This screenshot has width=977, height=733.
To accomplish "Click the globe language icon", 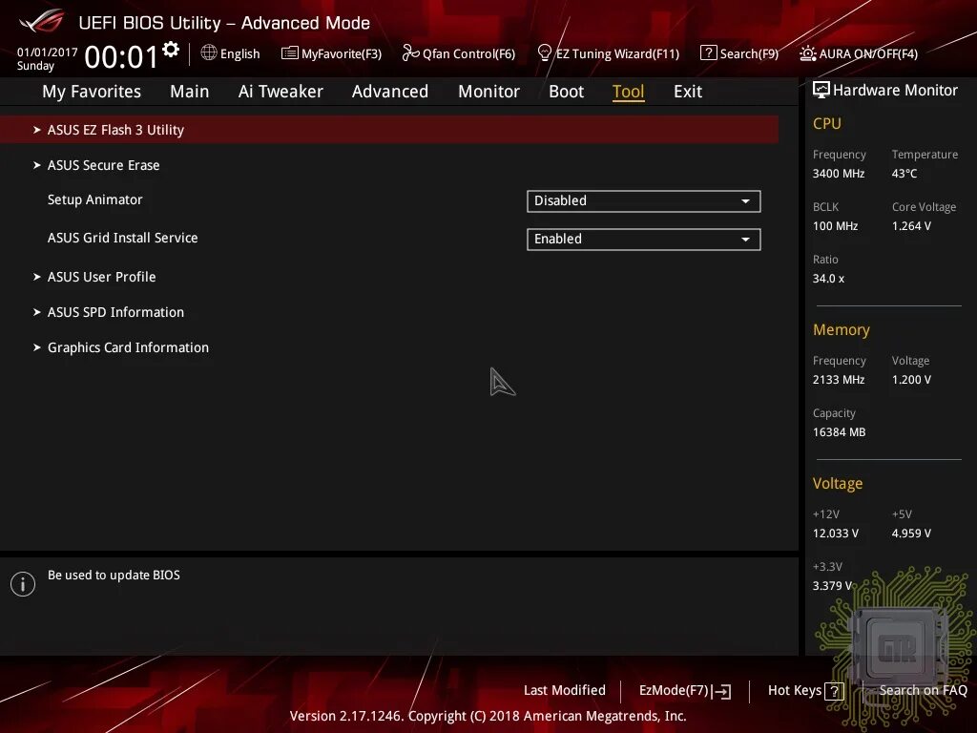I will (x=209, y=53).
